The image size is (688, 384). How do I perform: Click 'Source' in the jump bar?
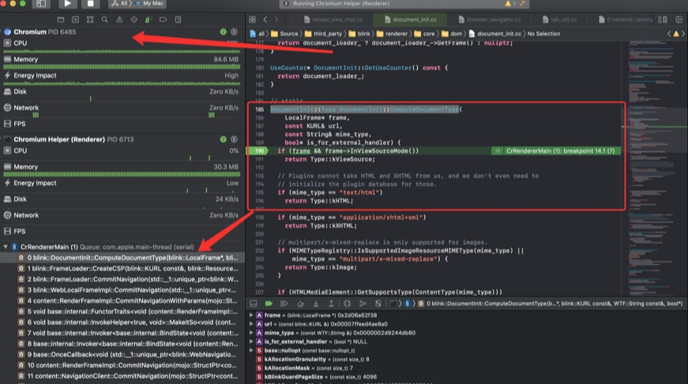[284, 34]
